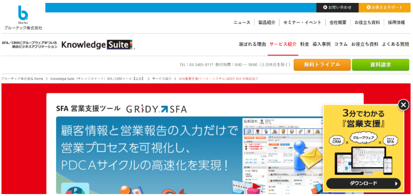Screen dimensions: 413x196
Task: Expand the お役立ち資料 top navigation menu
Action: pyautogui.click(x=367, y=22)
